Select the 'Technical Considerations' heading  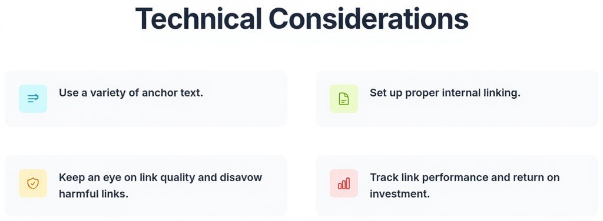click(x=302, y=18)
